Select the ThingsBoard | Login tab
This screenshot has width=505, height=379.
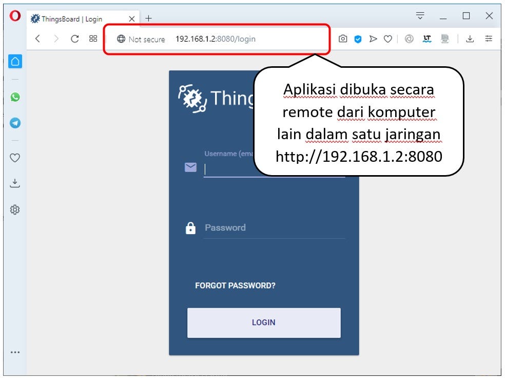pos(83,18)
